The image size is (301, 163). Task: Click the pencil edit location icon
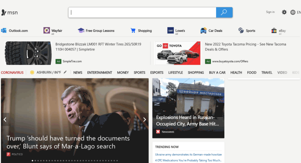(65, 72)
